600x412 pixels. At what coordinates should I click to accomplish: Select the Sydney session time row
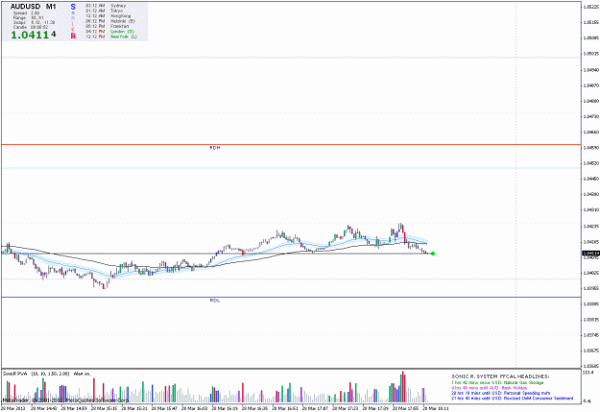click(x=106, y=6)
